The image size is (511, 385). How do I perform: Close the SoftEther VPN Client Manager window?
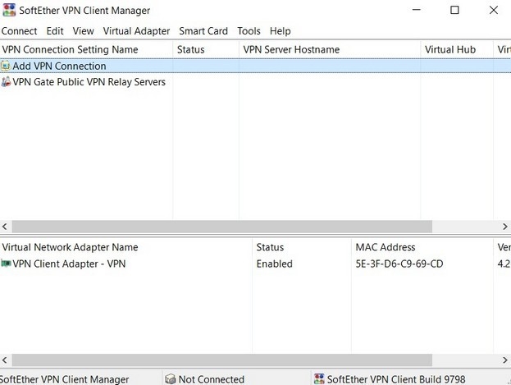494,10
